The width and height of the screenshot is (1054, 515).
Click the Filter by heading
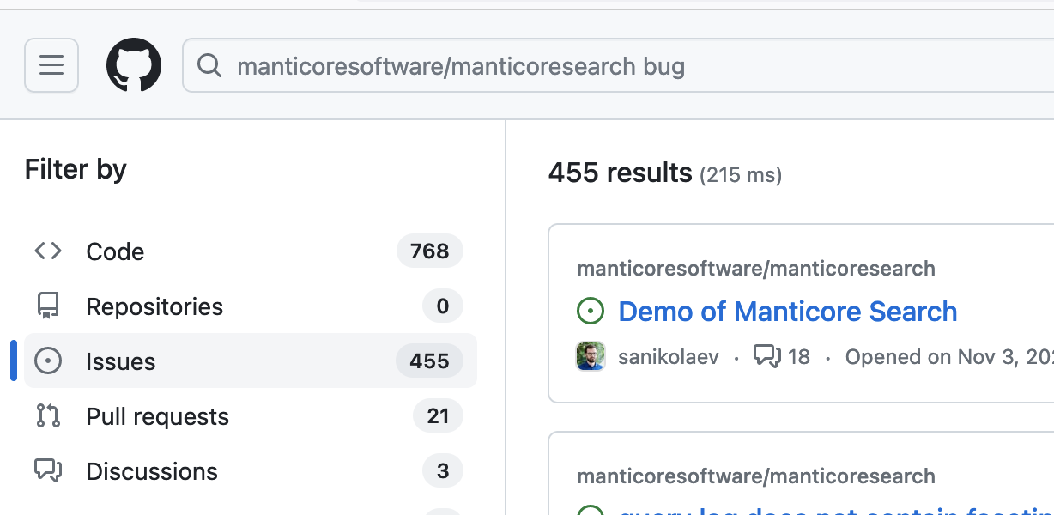click(x=76, y=169)
